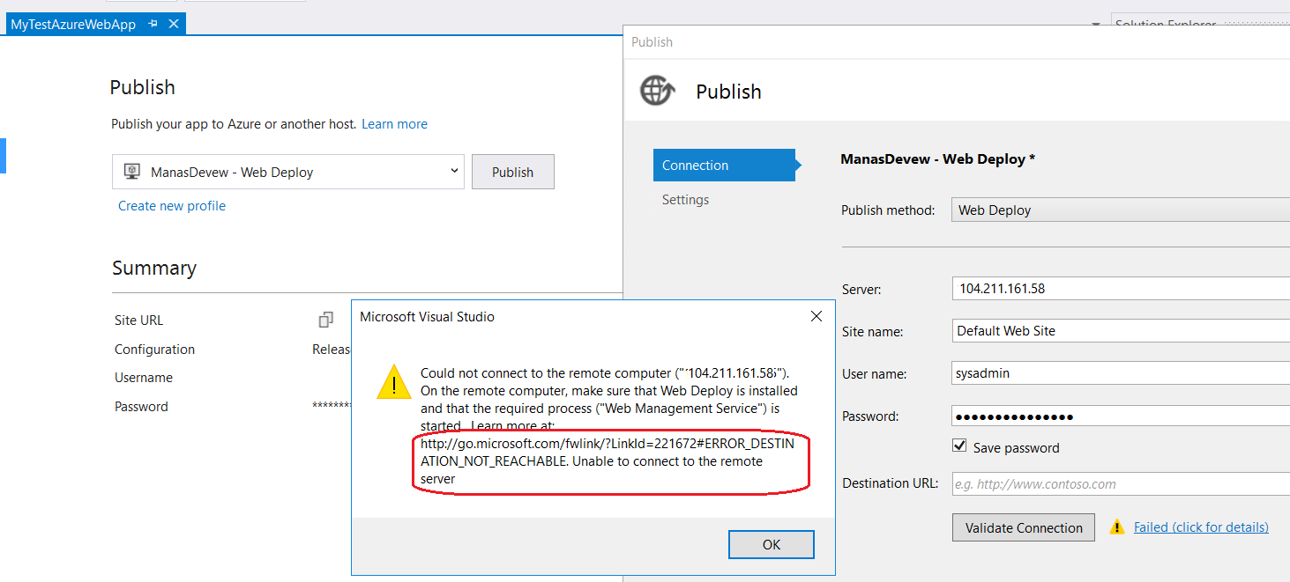
Task: Click the yellow warning icon beside Failed
Action: [1117, 527]
